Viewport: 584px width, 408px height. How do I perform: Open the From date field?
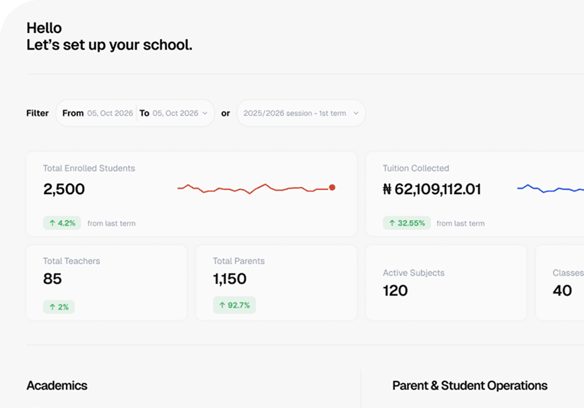pyautogui.click(x=98, y=114)
